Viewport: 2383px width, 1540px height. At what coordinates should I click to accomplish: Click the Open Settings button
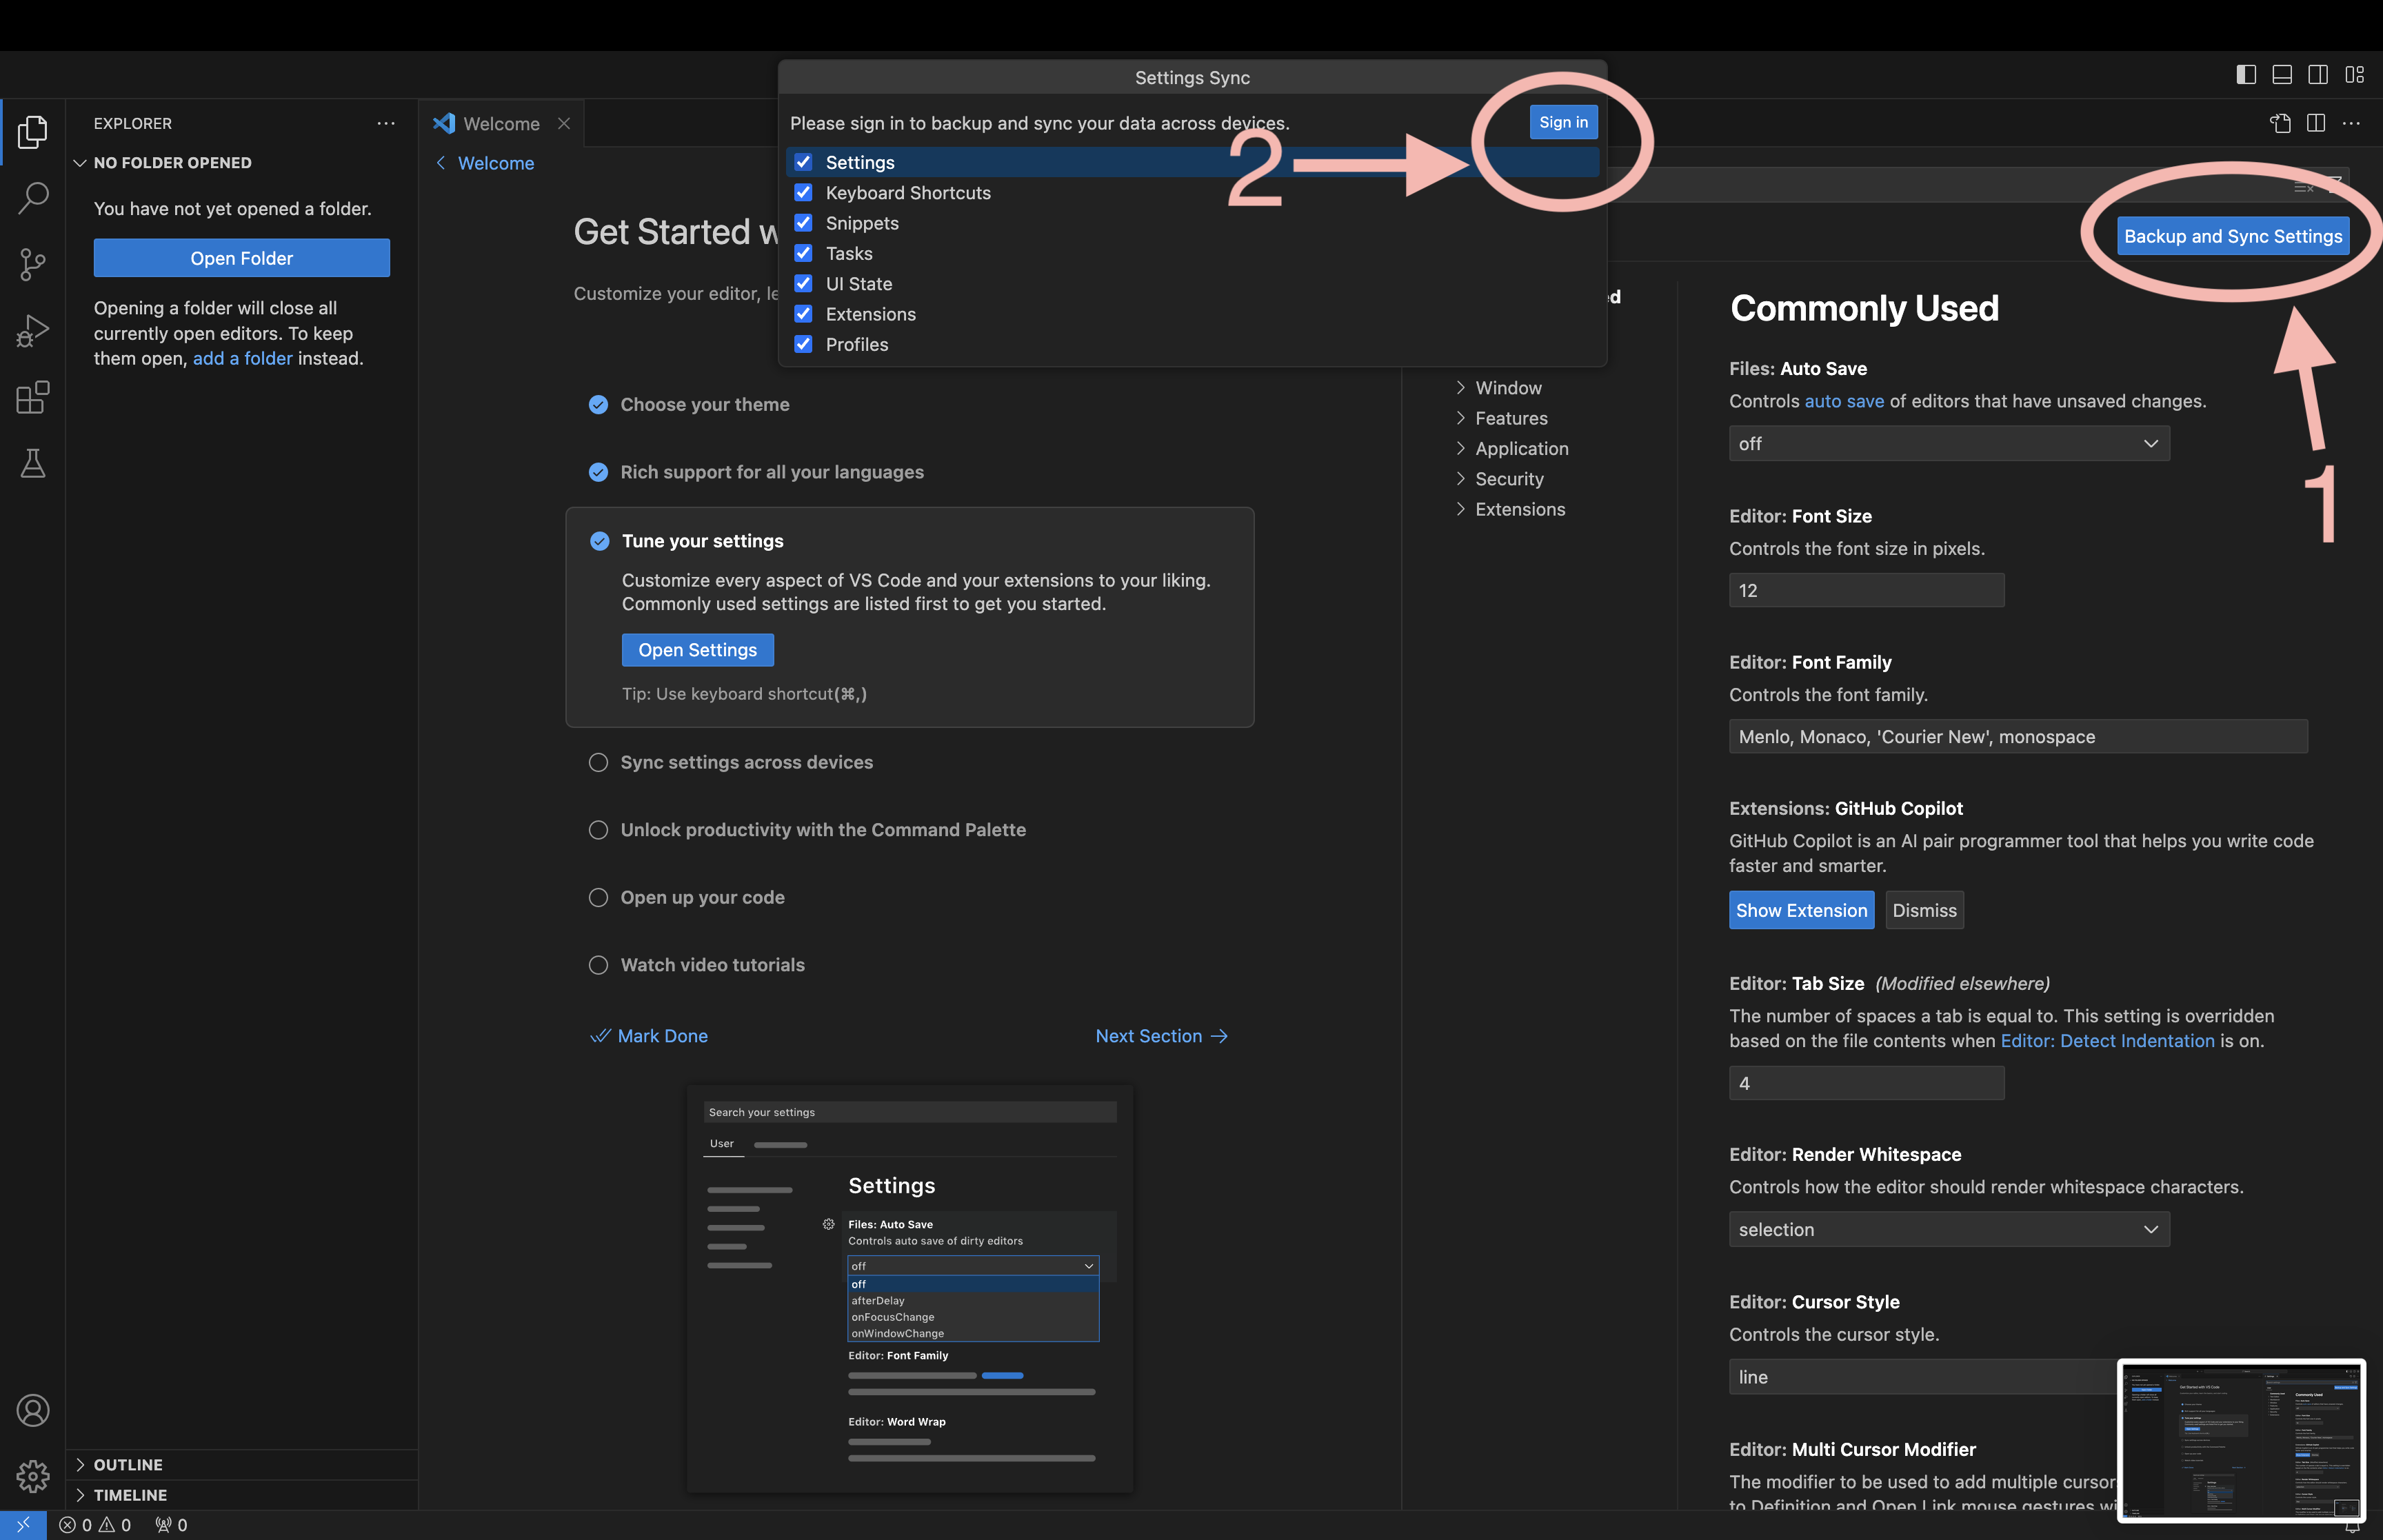[697, 650]
